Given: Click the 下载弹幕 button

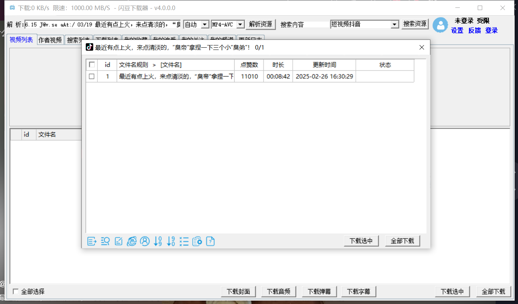Looking at the screenshot, I should [319, 292].
